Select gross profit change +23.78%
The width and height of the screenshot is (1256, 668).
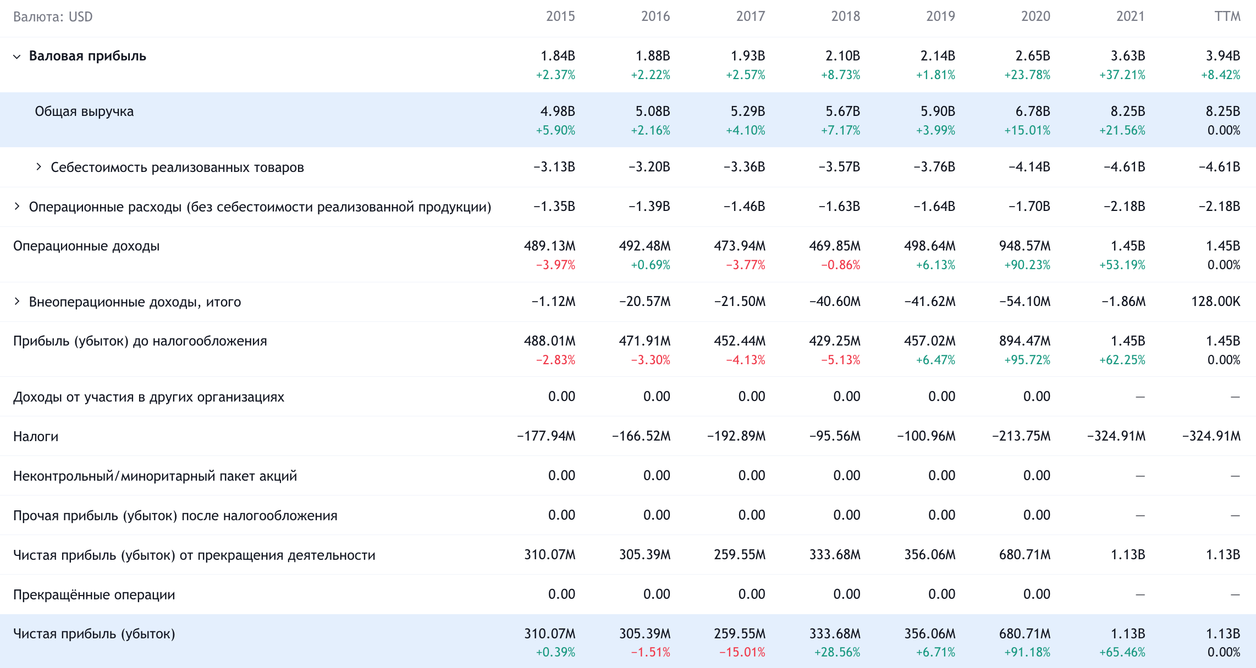[1027, 75]
